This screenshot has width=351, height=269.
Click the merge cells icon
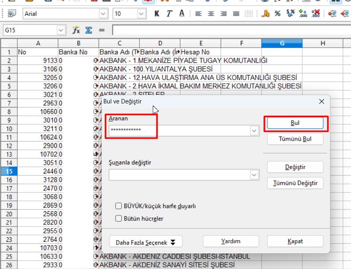[x=249, y=14]
